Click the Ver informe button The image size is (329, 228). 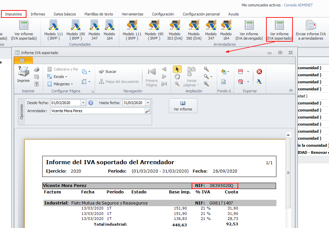tap(183, 106)
